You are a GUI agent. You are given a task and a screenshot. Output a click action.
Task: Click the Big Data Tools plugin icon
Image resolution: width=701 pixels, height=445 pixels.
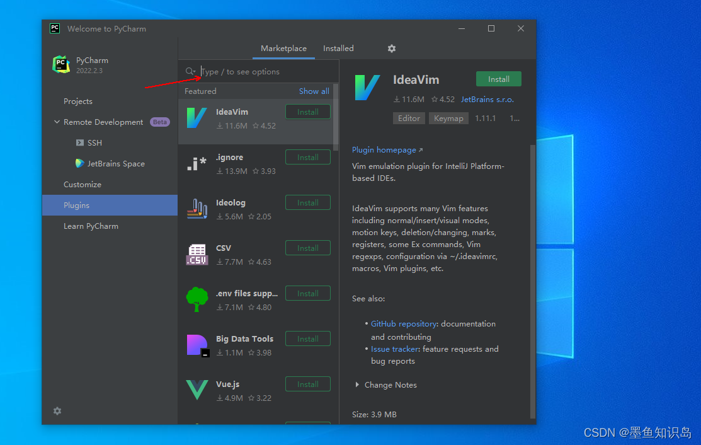pyautogui.click(x=198, y=345)
